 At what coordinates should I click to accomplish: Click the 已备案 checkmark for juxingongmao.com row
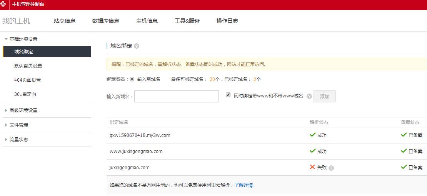coord(404,167)
